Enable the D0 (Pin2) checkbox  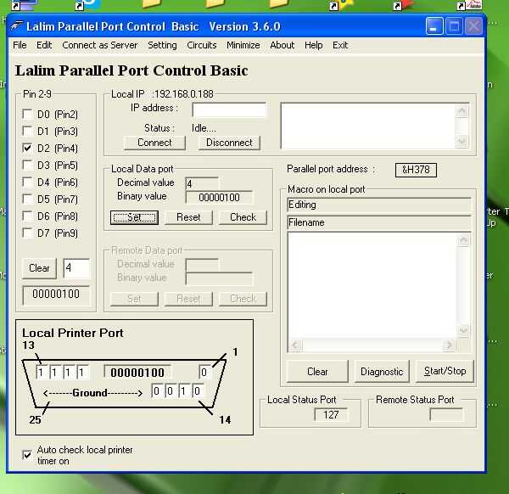click(x=27, y=115)
